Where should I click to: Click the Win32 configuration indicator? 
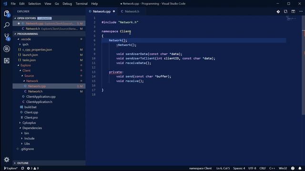(x=283, y=168)
